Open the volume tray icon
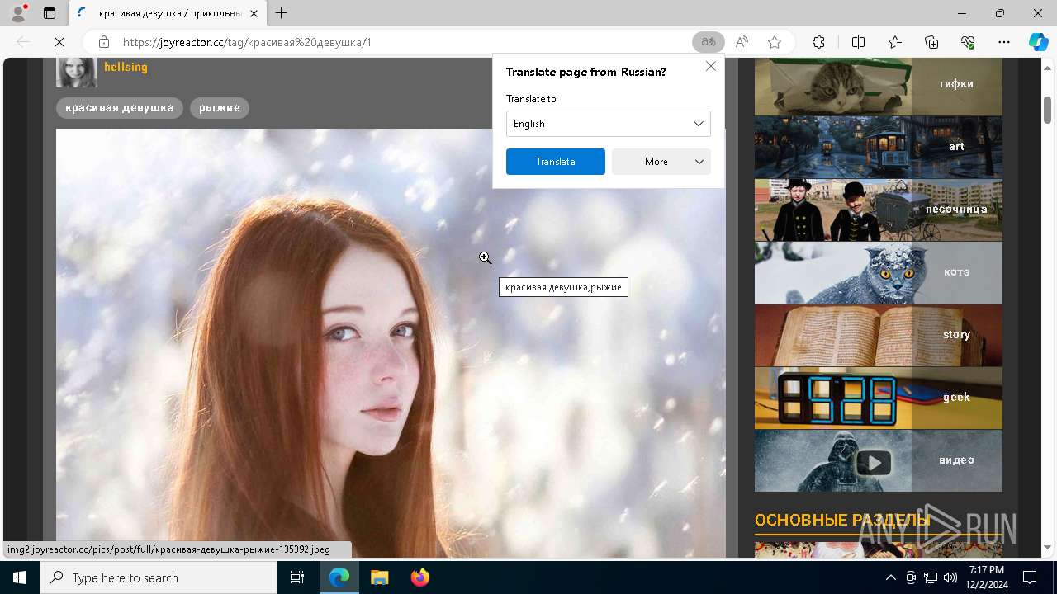The height and width of the screenshot is (594, 1057). [950, 577]
